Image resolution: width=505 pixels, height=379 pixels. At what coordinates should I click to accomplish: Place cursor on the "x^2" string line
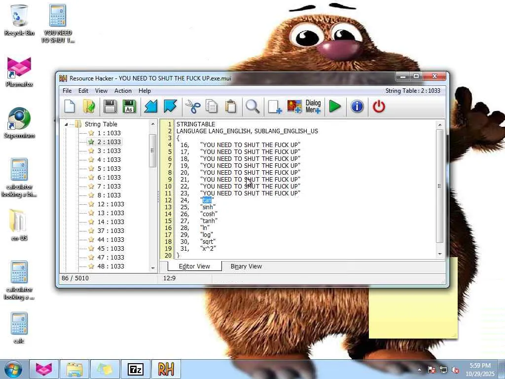[x=208, y=249]
